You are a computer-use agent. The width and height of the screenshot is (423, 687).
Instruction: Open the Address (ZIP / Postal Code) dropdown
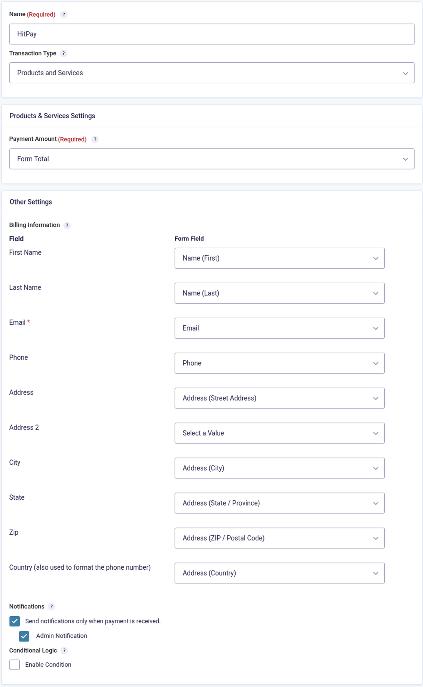click(280, 538)
